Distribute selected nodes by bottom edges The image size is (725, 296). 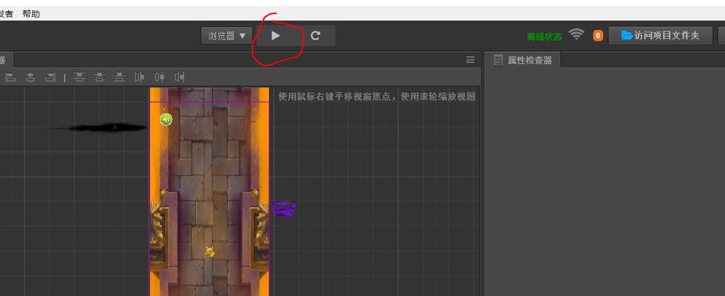119,77
